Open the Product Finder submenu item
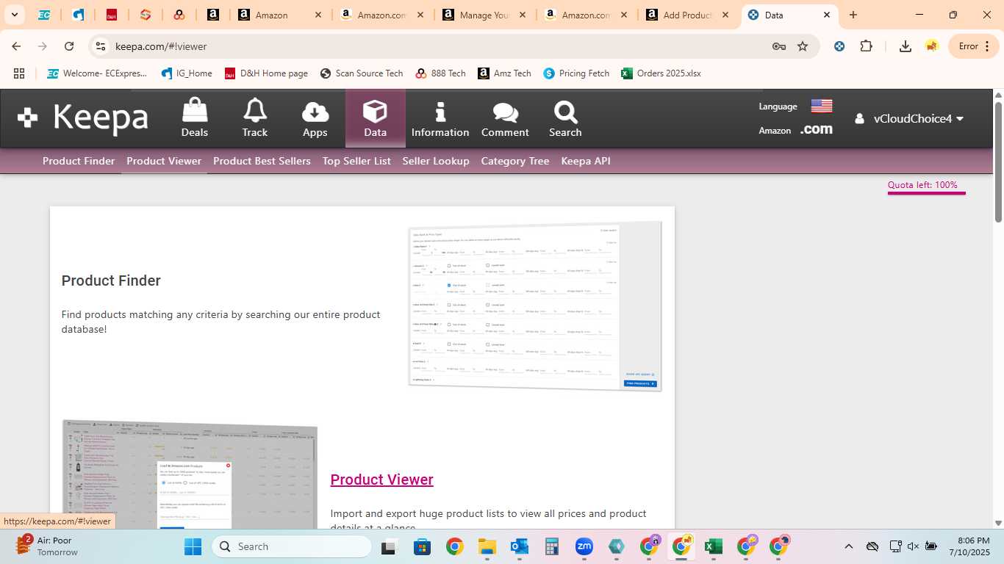This screenshot has width=1004, height=564. pyautogui.click(x=79, y=161)
